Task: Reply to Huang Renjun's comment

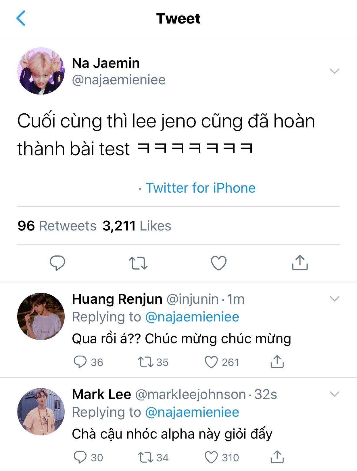Action: 88,362
